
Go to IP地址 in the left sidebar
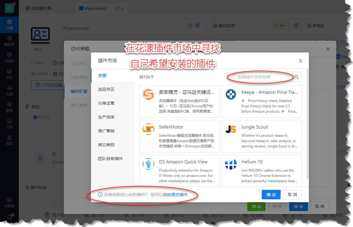tap(9, 58)
